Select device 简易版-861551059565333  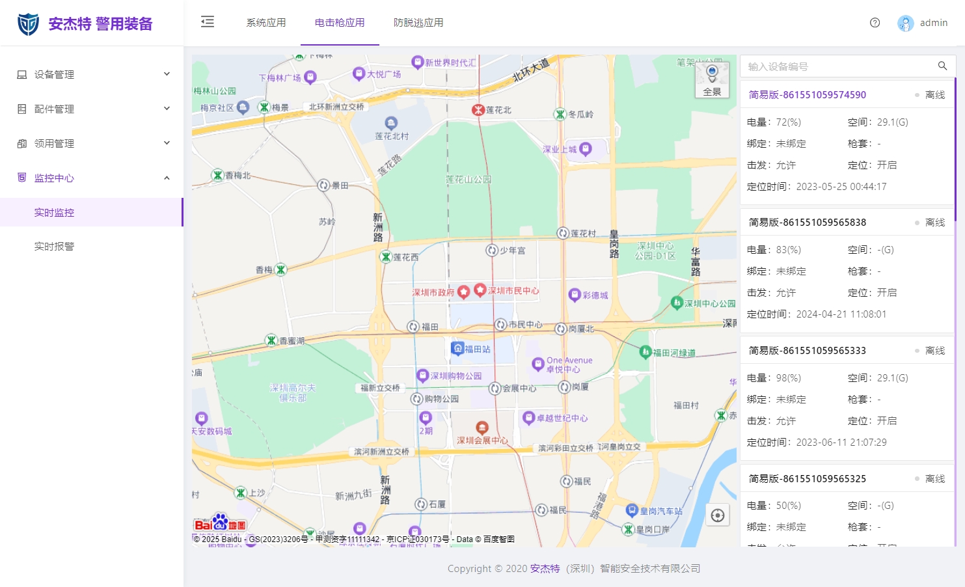pyautogui.click(x=808, y=351)
